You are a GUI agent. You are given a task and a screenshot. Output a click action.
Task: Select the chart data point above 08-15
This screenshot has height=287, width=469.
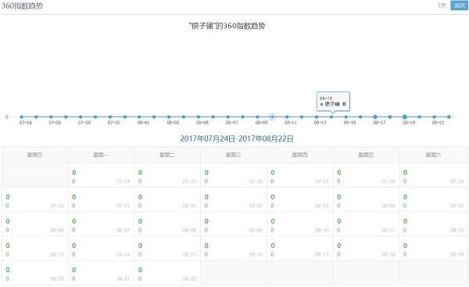[345, 117]
